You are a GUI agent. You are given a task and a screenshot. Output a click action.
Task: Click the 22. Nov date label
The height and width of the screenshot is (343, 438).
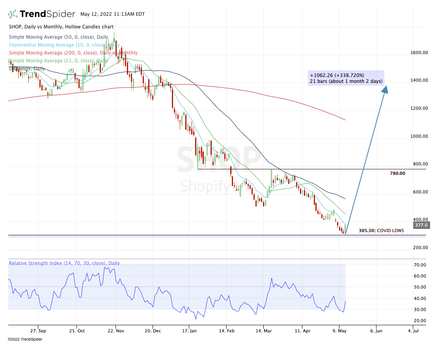[116, 331]
